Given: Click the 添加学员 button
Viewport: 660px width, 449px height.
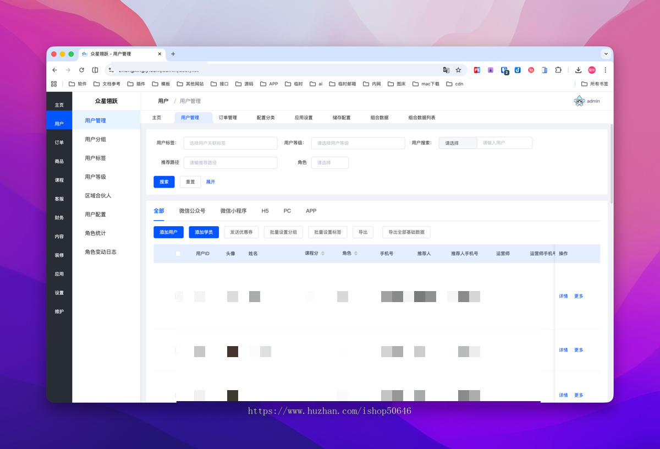Looking at the screenshot, I should tap(204, 232).
